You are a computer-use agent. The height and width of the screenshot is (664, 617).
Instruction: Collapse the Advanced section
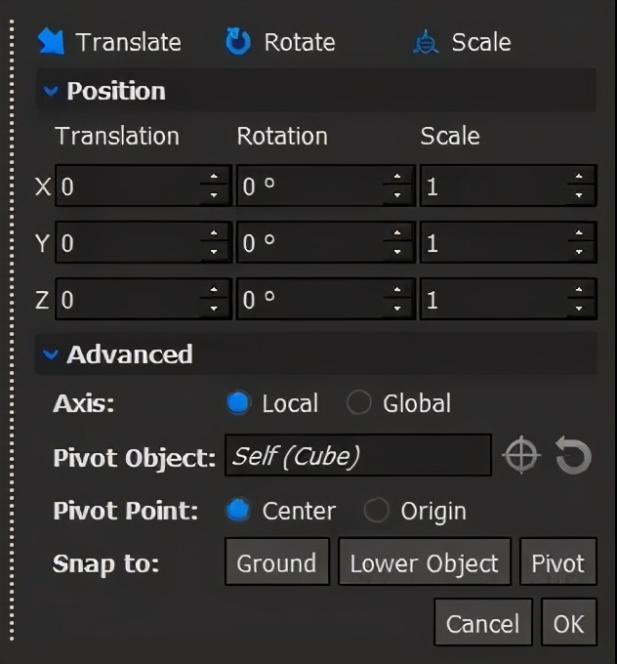(51, 354)
